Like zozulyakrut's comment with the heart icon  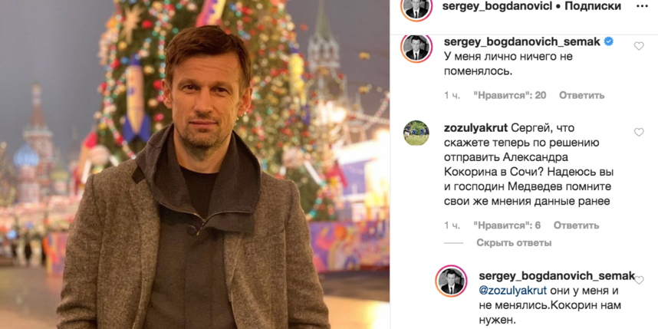pos(639,132)
